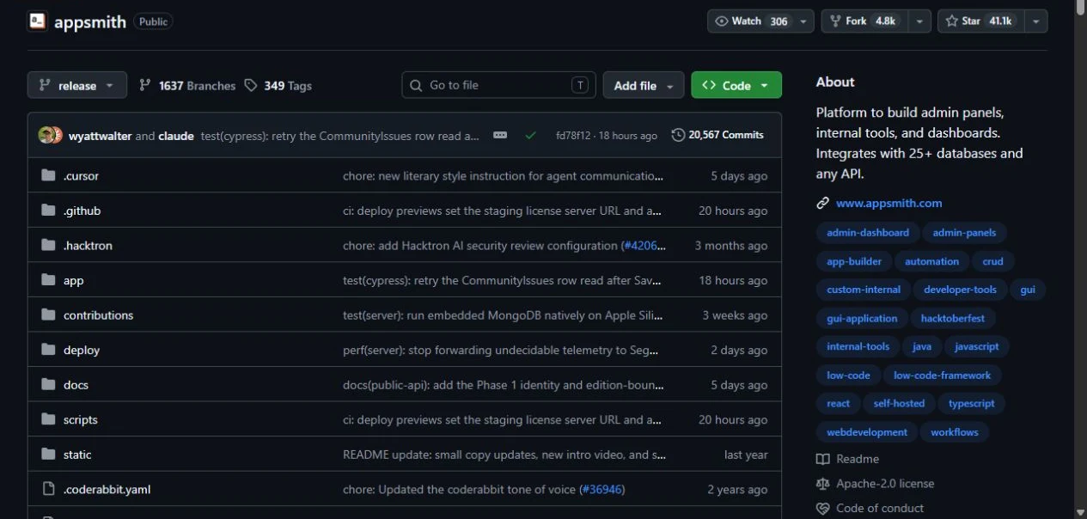Click the fork icon in Fork button
Viewport: 1087px width, 519px height.
(836, 21)
